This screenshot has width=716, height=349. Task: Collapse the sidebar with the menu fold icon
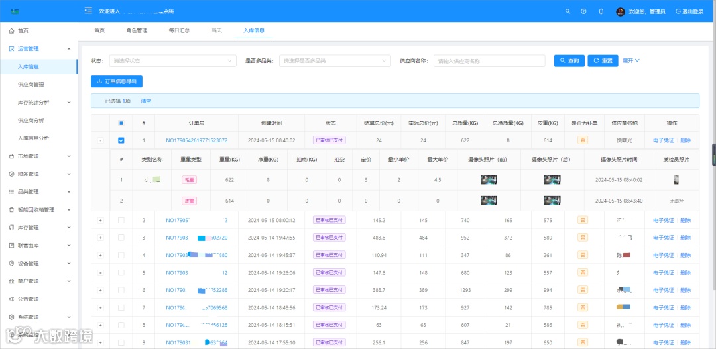pos(89,11)
